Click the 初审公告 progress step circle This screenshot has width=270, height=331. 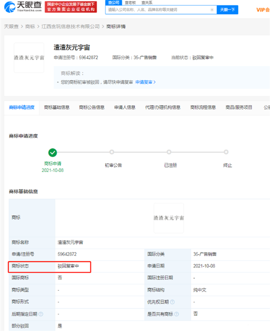(x=112, y=152)
